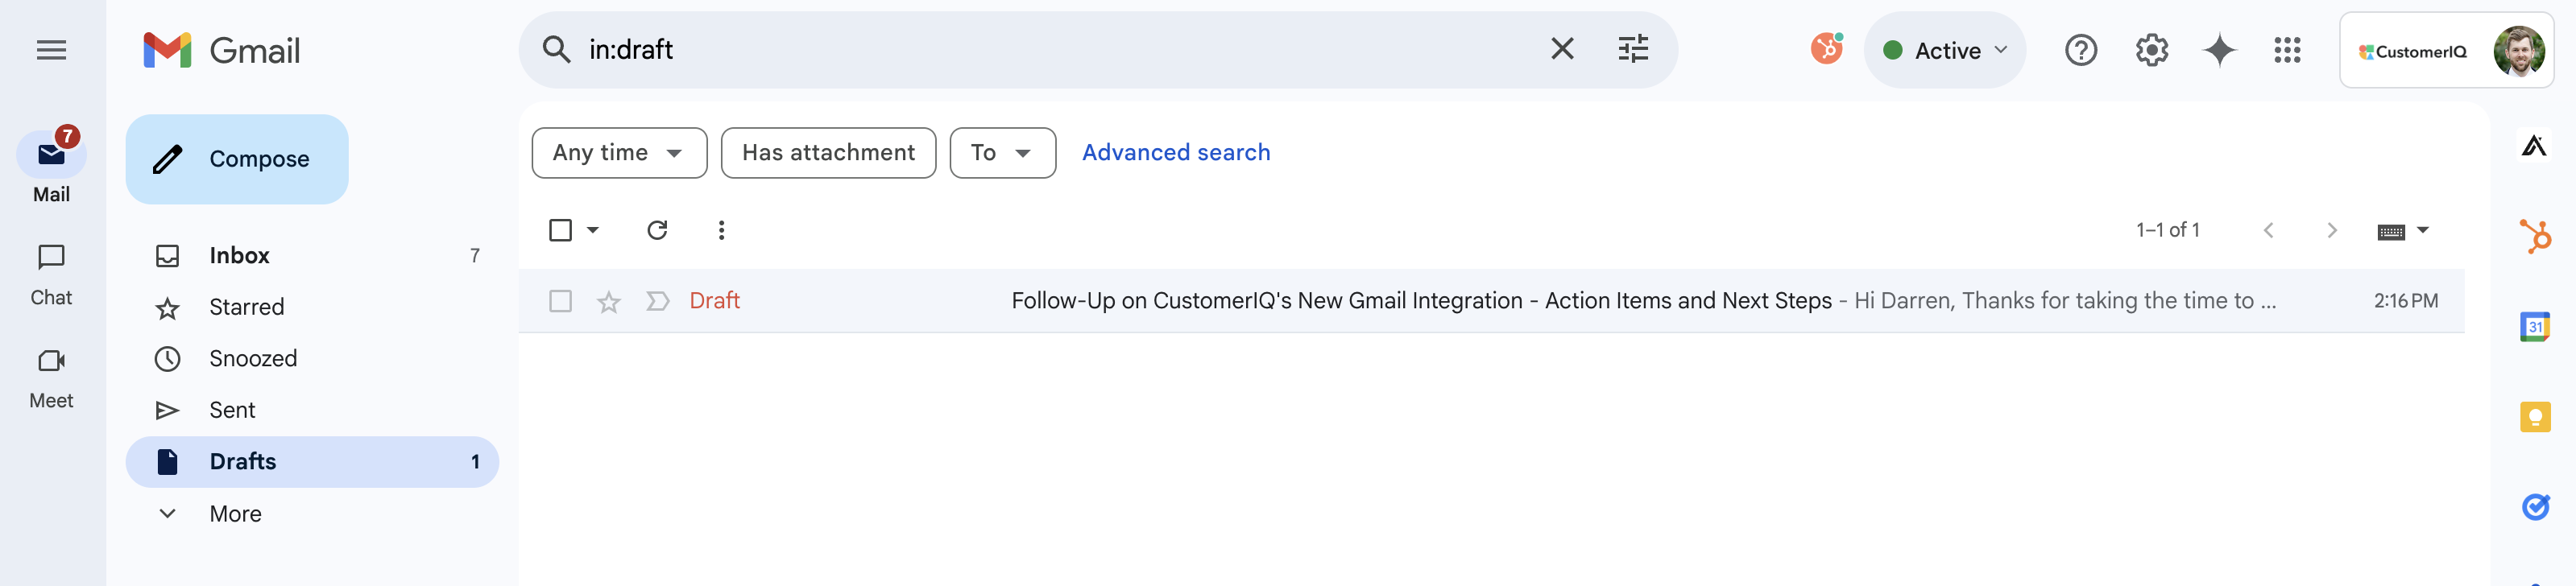Clear the in:draft search query
This screenshot has width=2576, height=586.
(x=1561, y=49)
